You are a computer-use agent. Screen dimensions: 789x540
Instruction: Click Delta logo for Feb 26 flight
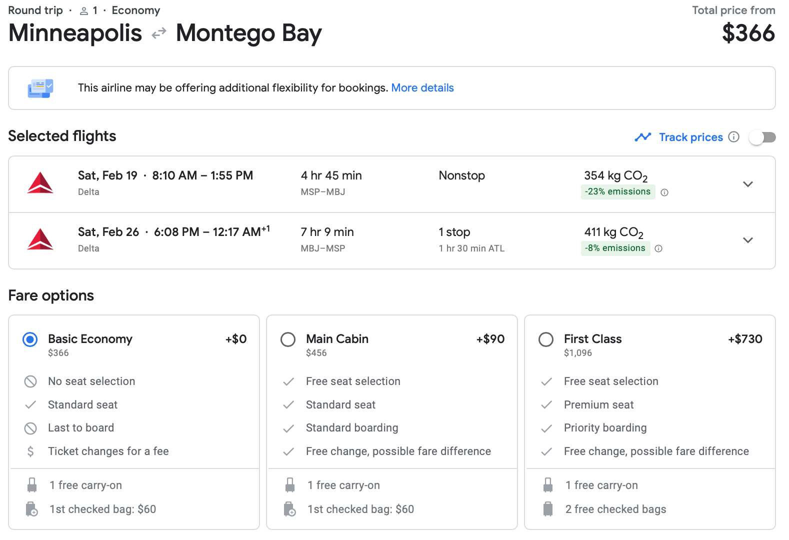tap(40, 240)
